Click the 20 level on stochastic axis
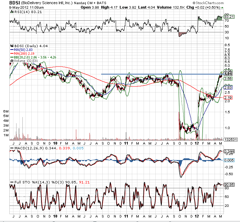The height and width of the screenshot is (222, 240). coord(227,205)
